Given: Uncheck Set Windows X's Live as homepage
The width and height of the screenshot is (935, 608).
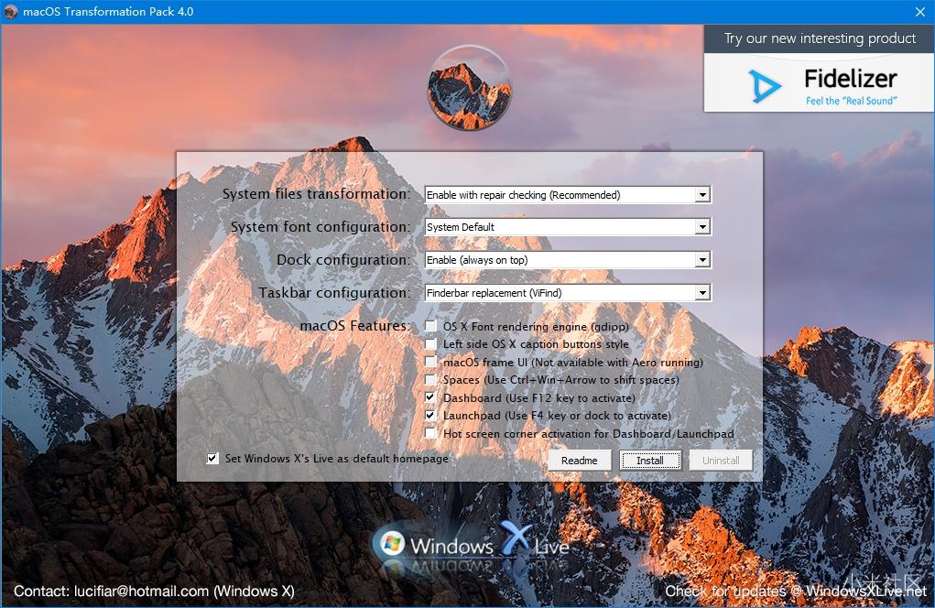Looking at the screenshot, I should tap(213, 459).
